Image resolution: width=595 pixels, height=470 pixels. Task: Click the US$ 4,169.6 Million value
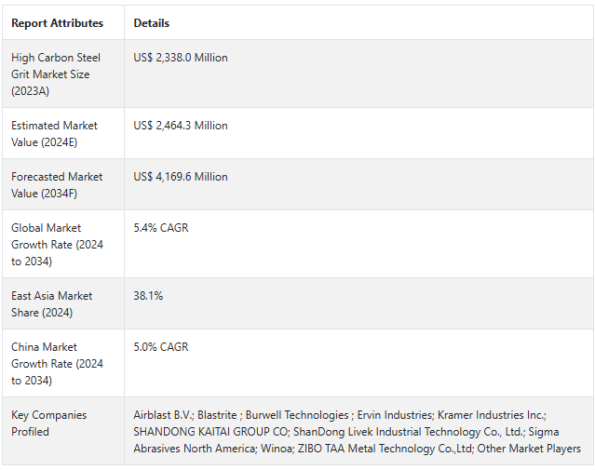tap(181, 177)
